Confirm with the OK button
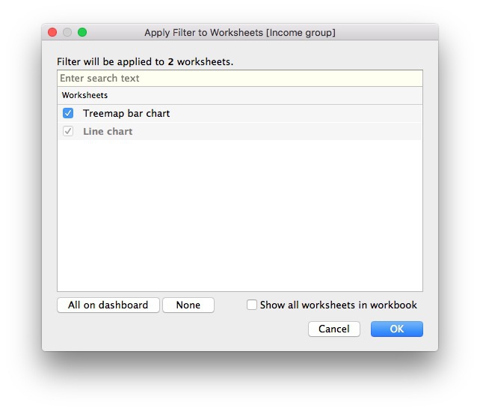 396,329
